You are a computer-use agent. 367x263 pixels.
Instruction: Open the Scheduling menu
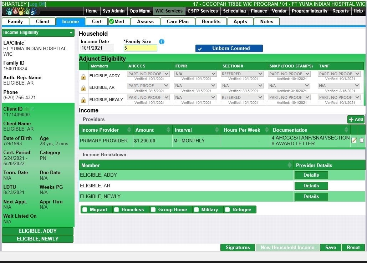[234, 11]
